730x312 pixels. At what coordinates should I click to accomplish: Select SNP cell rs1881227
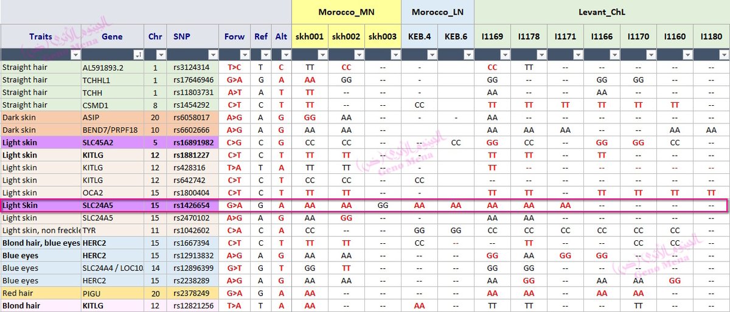193,155
